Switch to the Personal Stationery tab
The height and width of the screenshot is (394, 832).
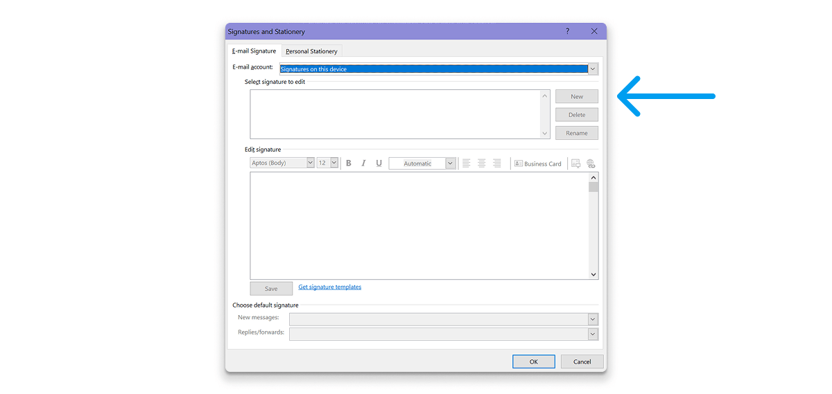tap(311, 51)
